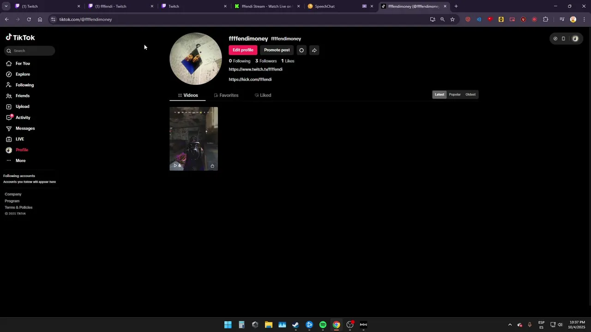
Task: Bookmark this page with star
Action: click(452, 19)
